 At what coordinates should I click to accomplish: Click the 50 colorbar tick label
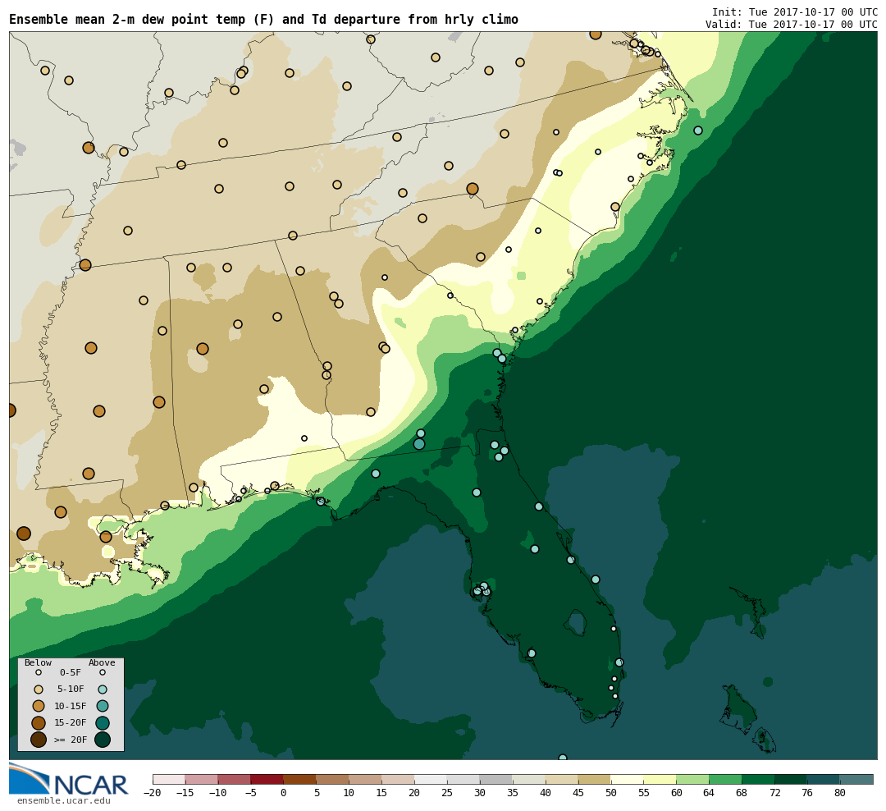(611, 793)
